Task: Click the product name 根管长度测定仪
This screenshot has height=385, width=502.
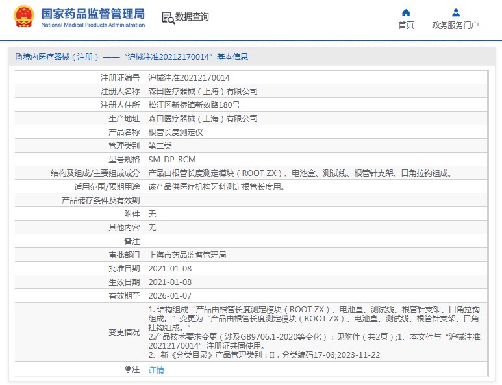Action: click(x=176, y=132)
